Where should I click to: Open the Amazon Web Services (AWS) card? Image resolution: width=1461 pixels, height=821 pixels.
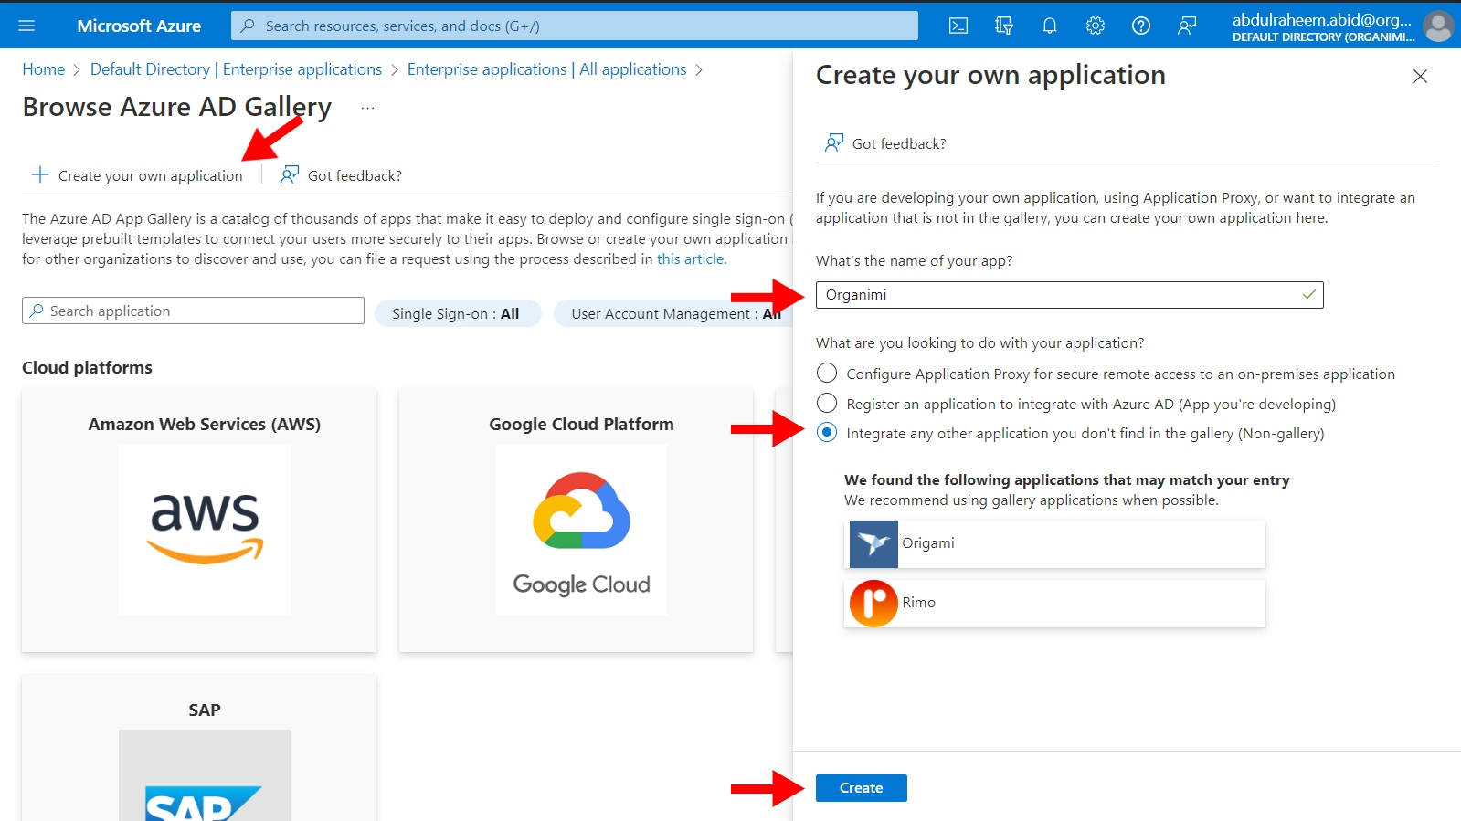tap(199, 521)
